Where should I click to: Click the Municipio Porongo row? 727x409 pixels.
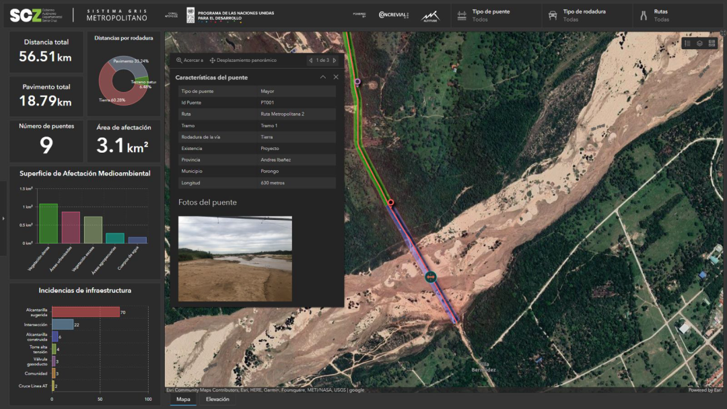(257, 171)
